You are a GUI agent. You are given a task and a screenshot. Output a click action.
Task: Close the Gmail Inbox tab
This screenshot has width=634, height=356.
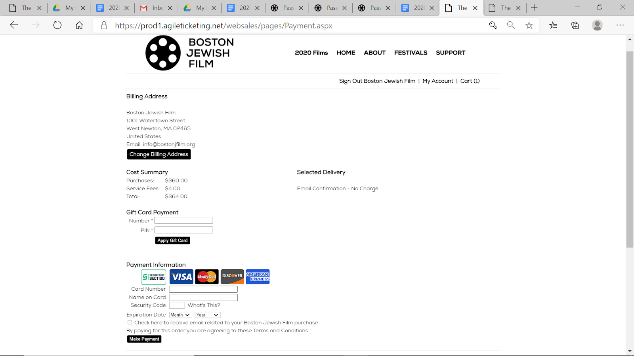click(170, 8)
